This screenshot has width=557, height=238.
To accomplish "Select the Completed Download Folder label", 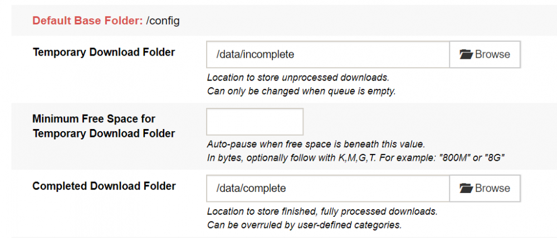I will (x=104, y=186).
